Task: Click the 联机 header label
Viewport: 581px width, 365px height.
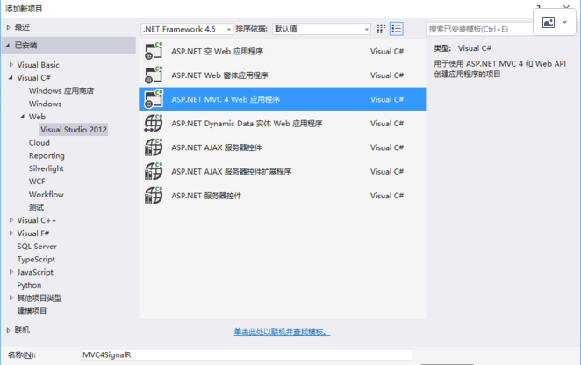Action: click(x=22, y=330)
